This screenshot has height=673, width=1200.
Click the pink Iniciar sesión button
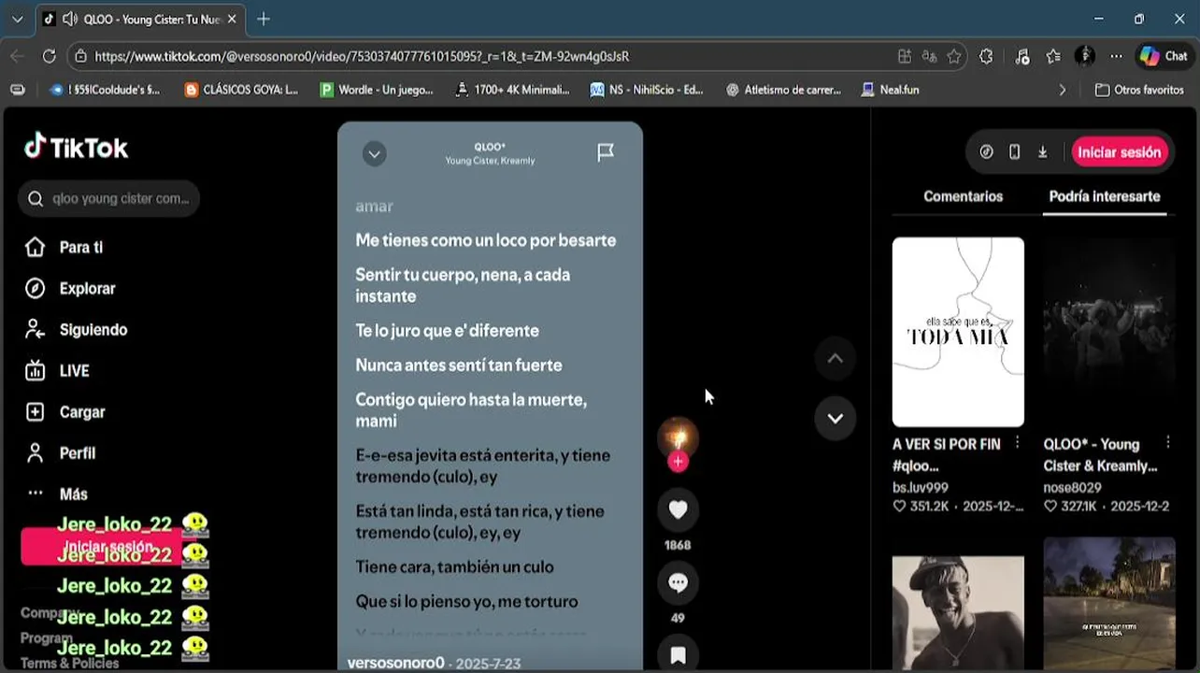1119,152
